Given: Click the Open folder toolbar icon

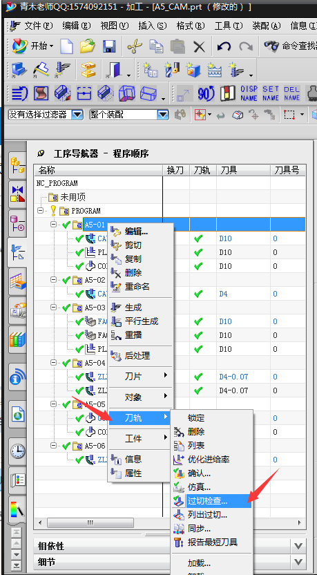Looking at the screenshot, I should coord(88,46).
